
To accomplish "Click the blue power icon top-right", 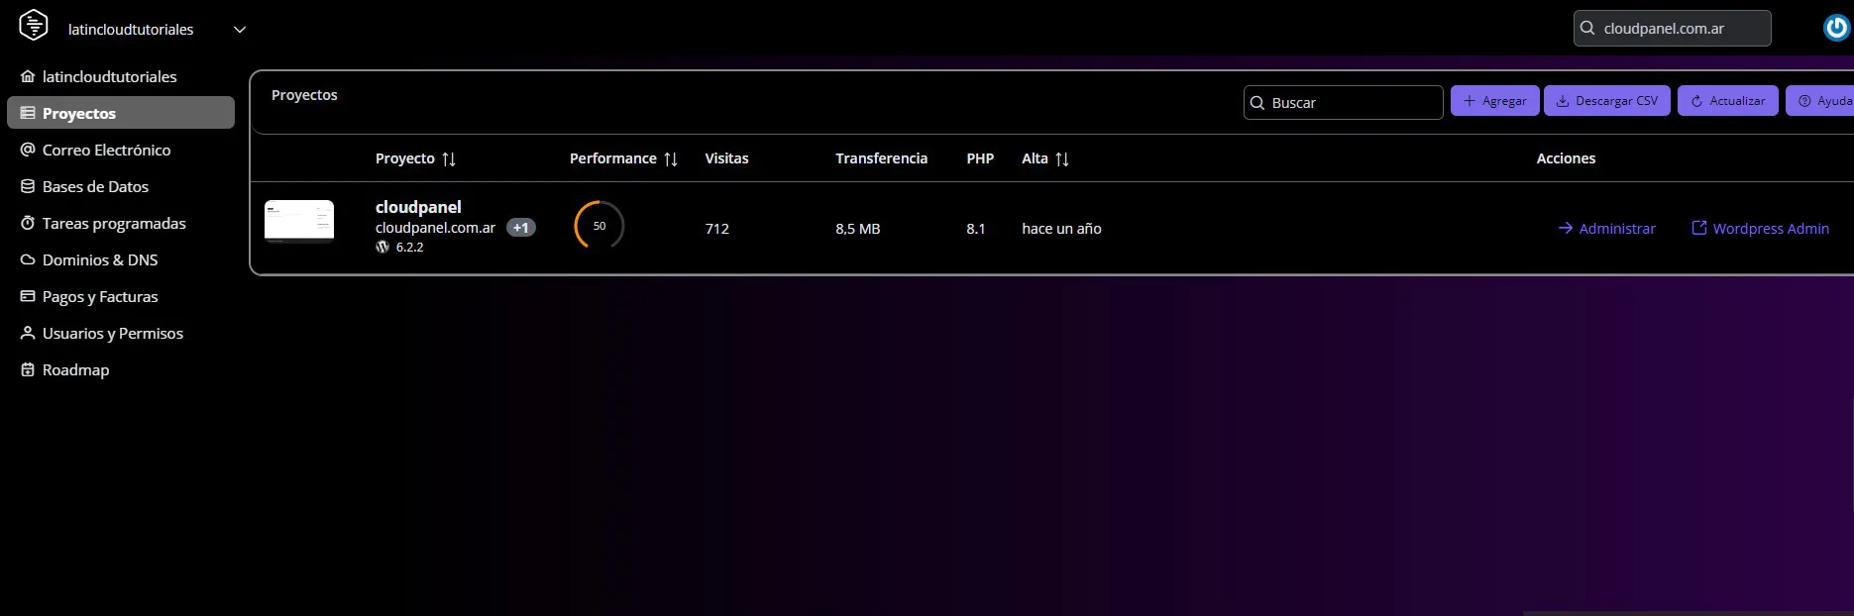I will [x=1836, y=28].
